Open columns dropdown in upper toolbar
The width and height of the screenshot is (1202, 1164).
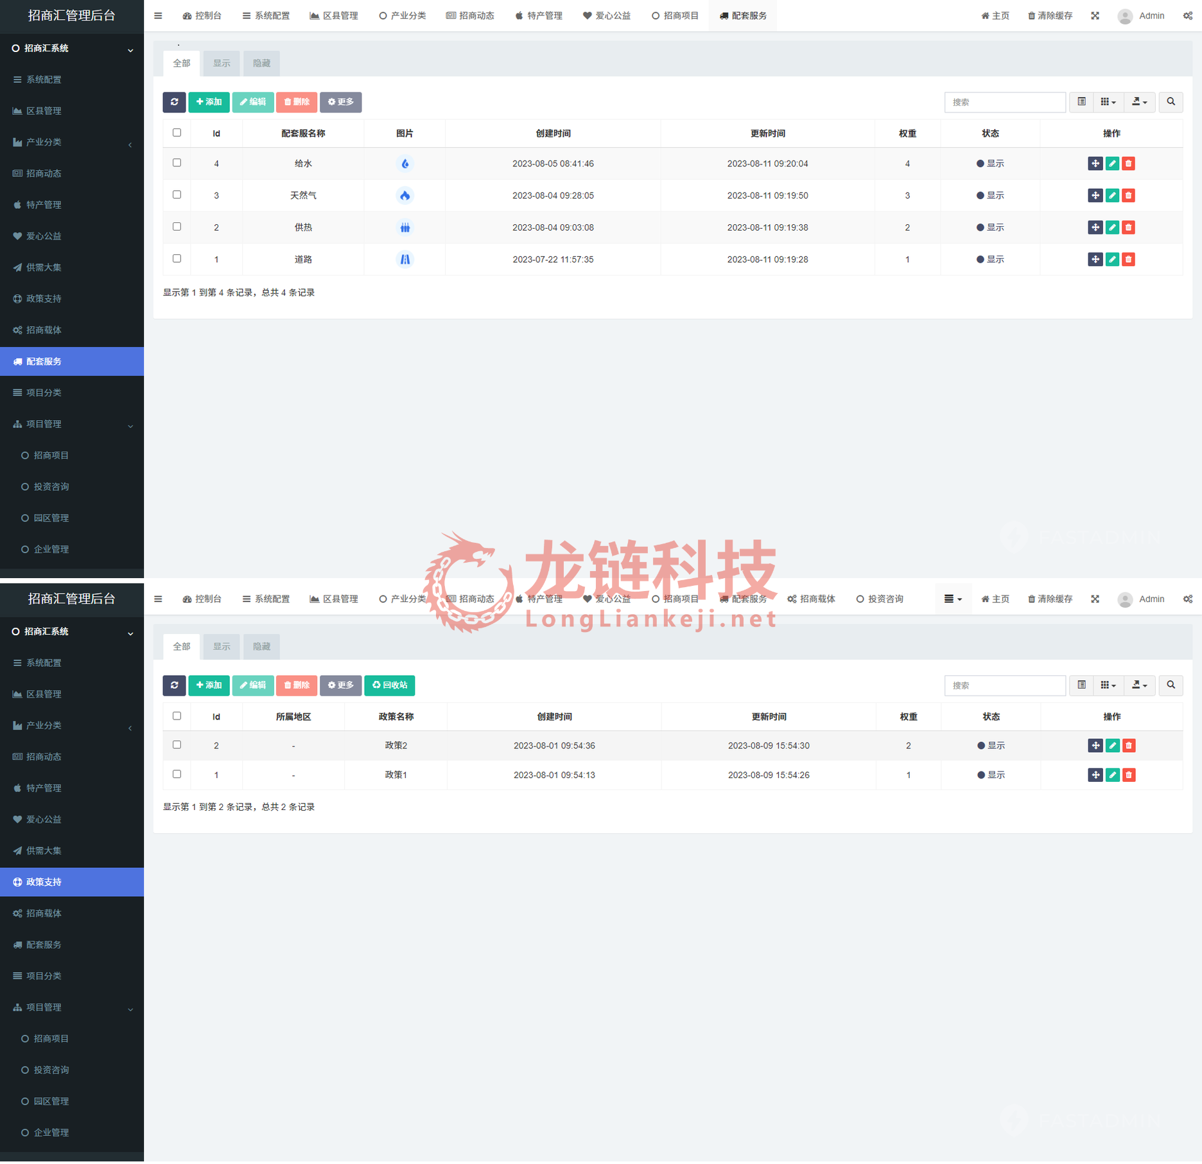pos(1108,101)
